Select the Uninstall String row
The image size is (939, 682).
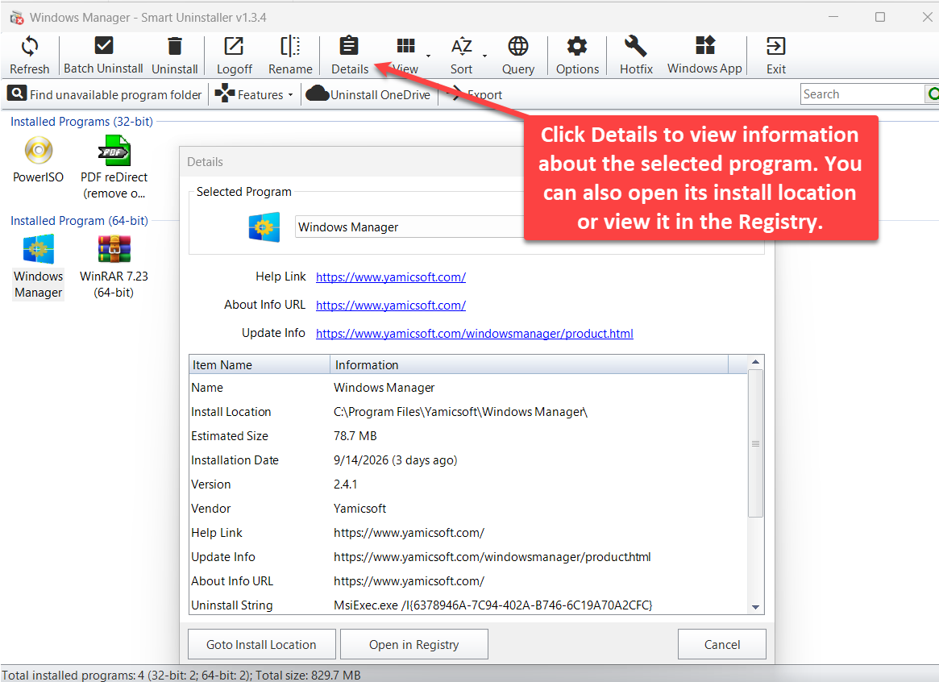[x=468, y=605]
